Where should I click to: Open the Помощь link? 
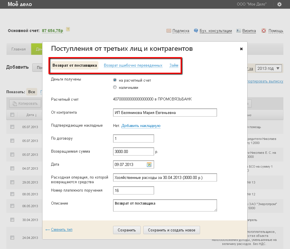(276, 31)
